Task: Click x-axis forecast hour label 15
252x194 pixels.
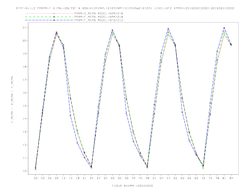Action: 70,178
